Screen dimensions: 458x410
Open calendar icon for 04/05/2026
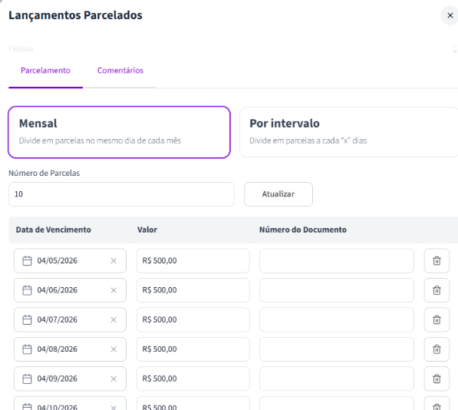(27, 261)
